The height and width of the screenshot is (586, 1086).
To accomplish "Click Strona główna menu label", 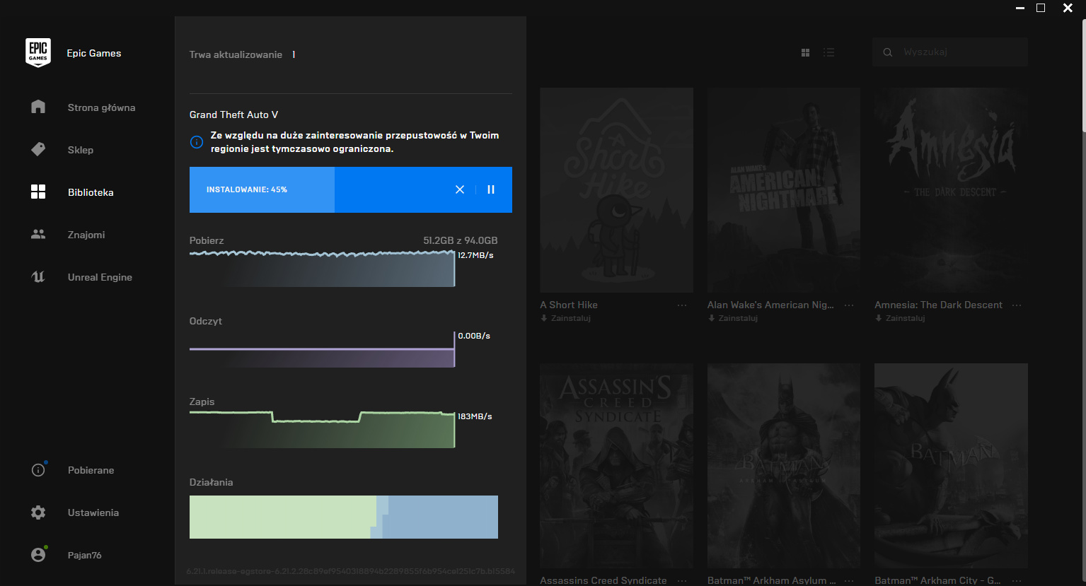I will pos(101,107).
